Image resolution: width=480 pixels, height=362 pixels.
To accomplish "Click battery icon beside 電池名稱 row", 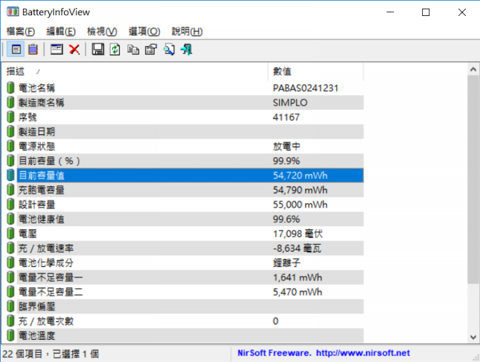I will tap(11, 88).
